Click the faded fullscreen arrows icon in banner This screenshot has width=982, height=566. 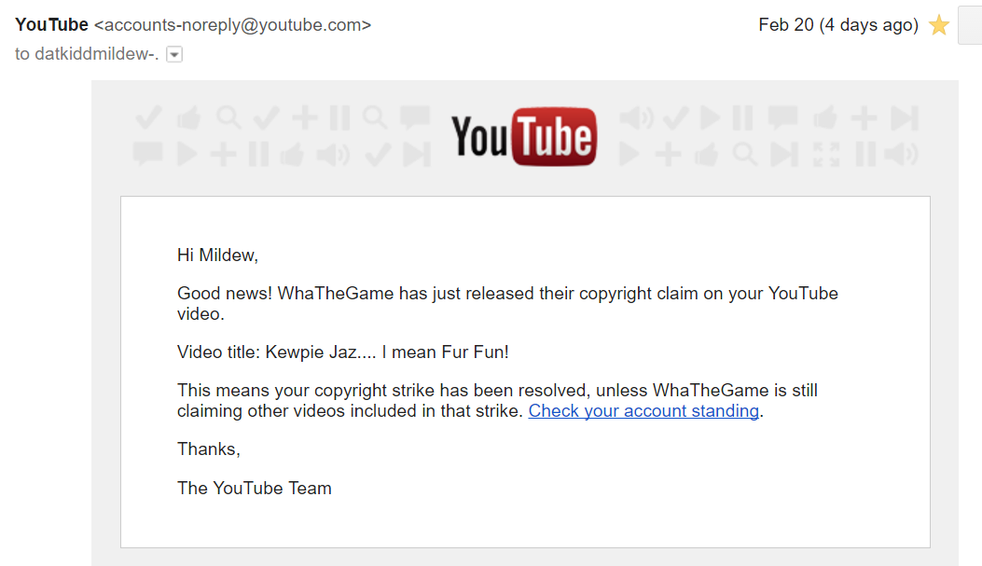coord(826,154)
